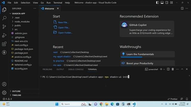Expand the TIMELINE section
The image size is (191, 107).
point(24,95)
